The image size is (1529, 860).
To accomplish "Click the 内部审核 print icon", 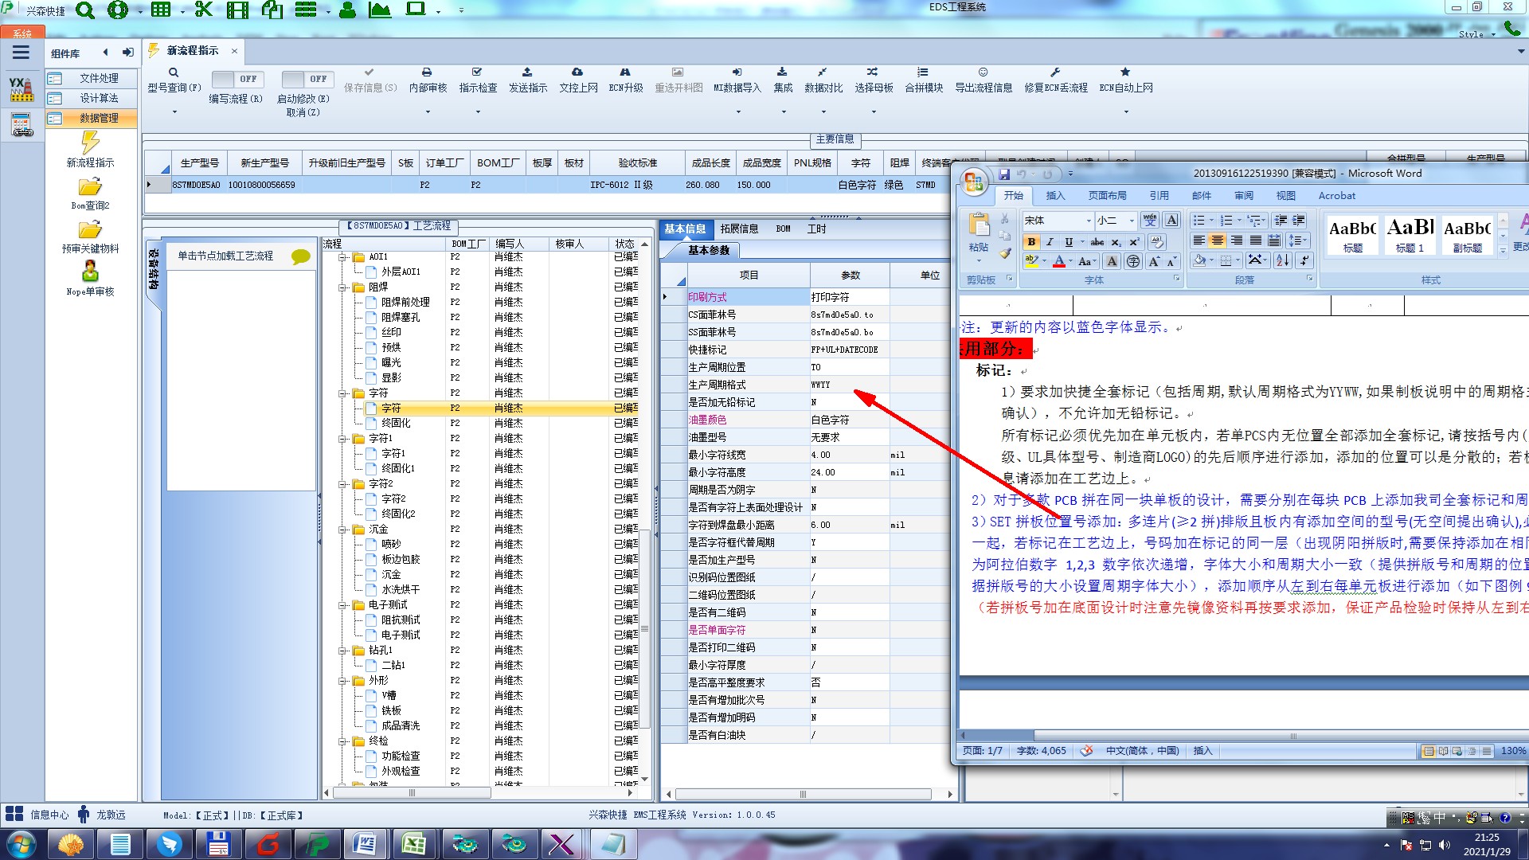I will (427, 72).
